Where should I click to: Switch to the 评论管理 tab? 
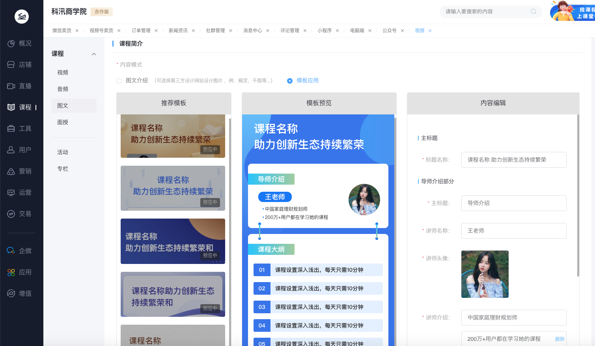[290, 30]
